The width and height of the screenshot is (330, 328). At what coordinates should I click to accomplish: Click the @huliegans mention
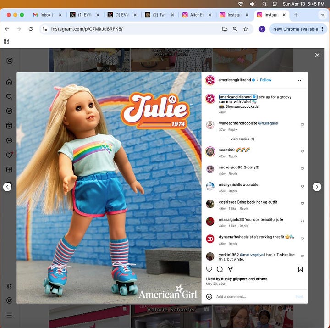point(268,123)
